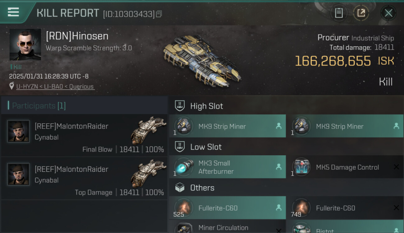Select the Top Damage MalontonRaider entry
404x233 pixels.
point(84,178)
